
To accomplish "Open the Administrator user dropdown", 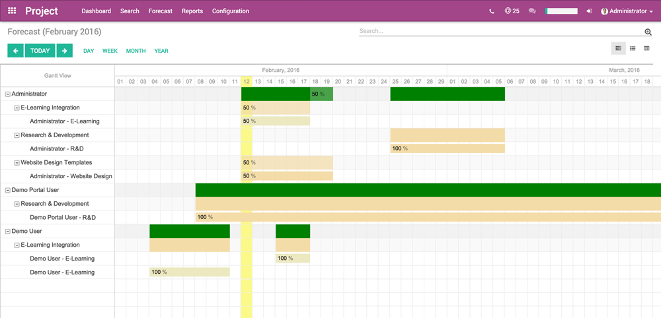I will 627,11.
